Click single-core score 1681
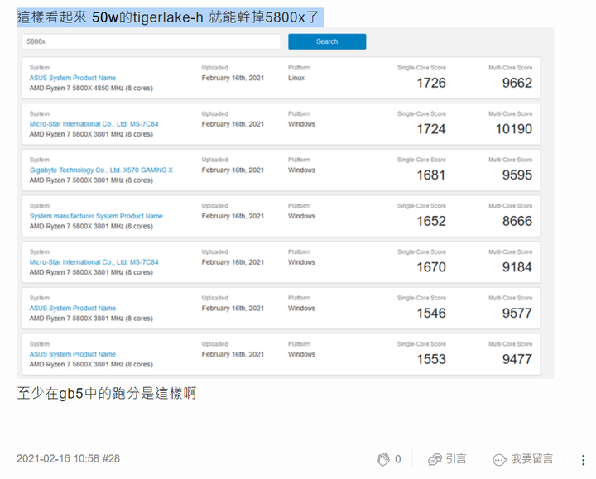The image size is (596, 479). (x=431, y=175)
